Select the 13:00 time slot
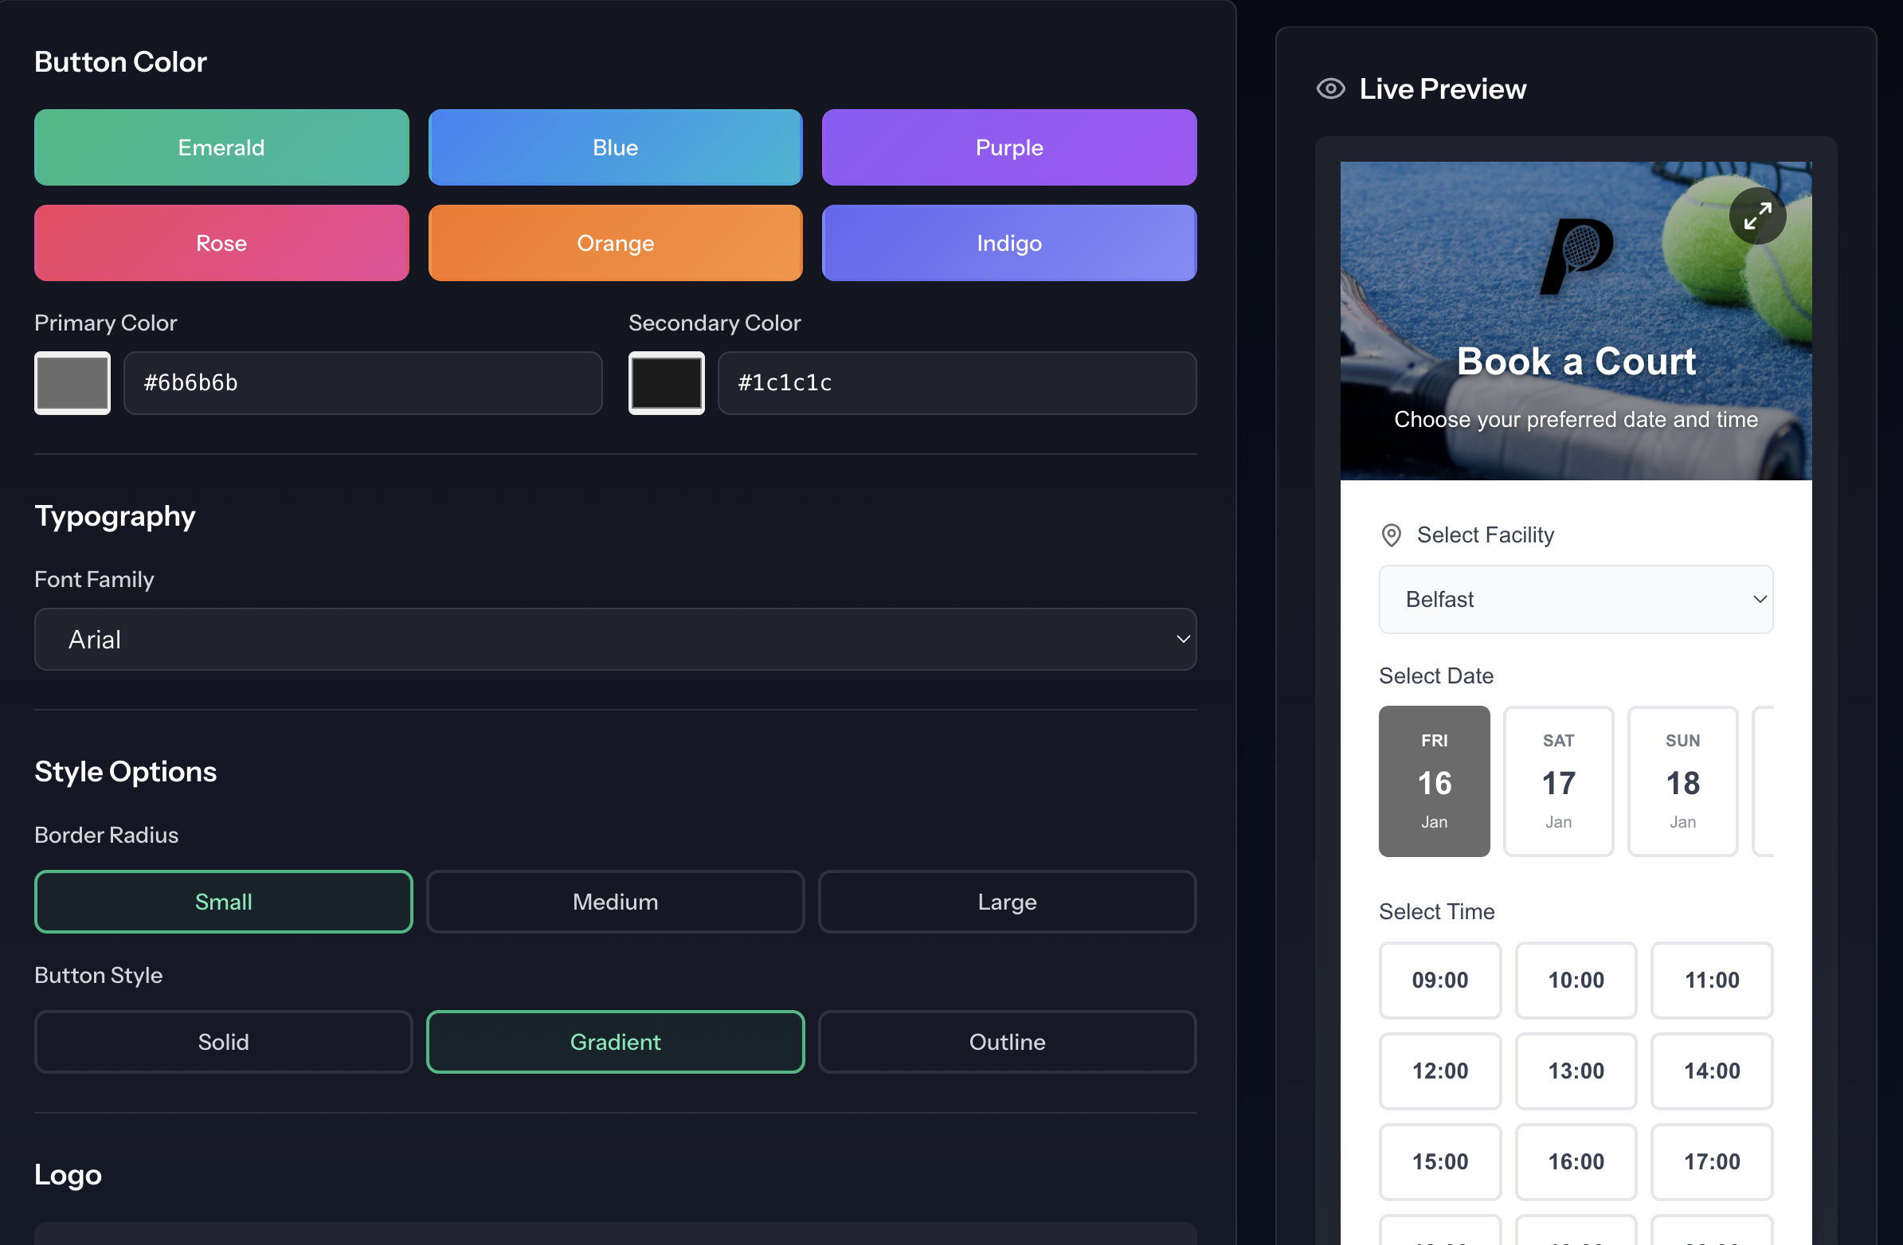The height and width of the screenshot is (1245, 1903). (x=1576, y=1071)
